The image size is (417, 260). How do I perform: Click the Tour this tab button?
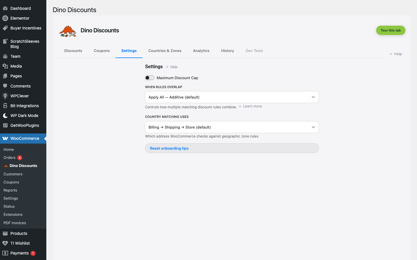(391, 30)
